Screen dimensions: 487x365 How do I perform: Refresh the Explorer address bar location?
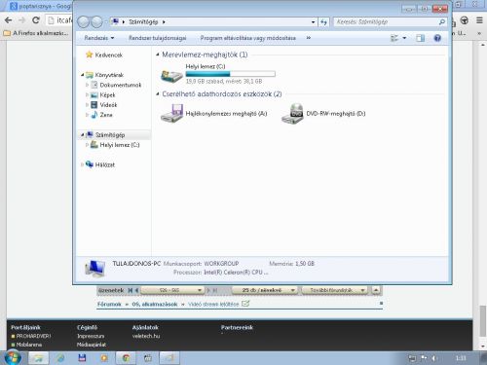[x=323, y=22]
